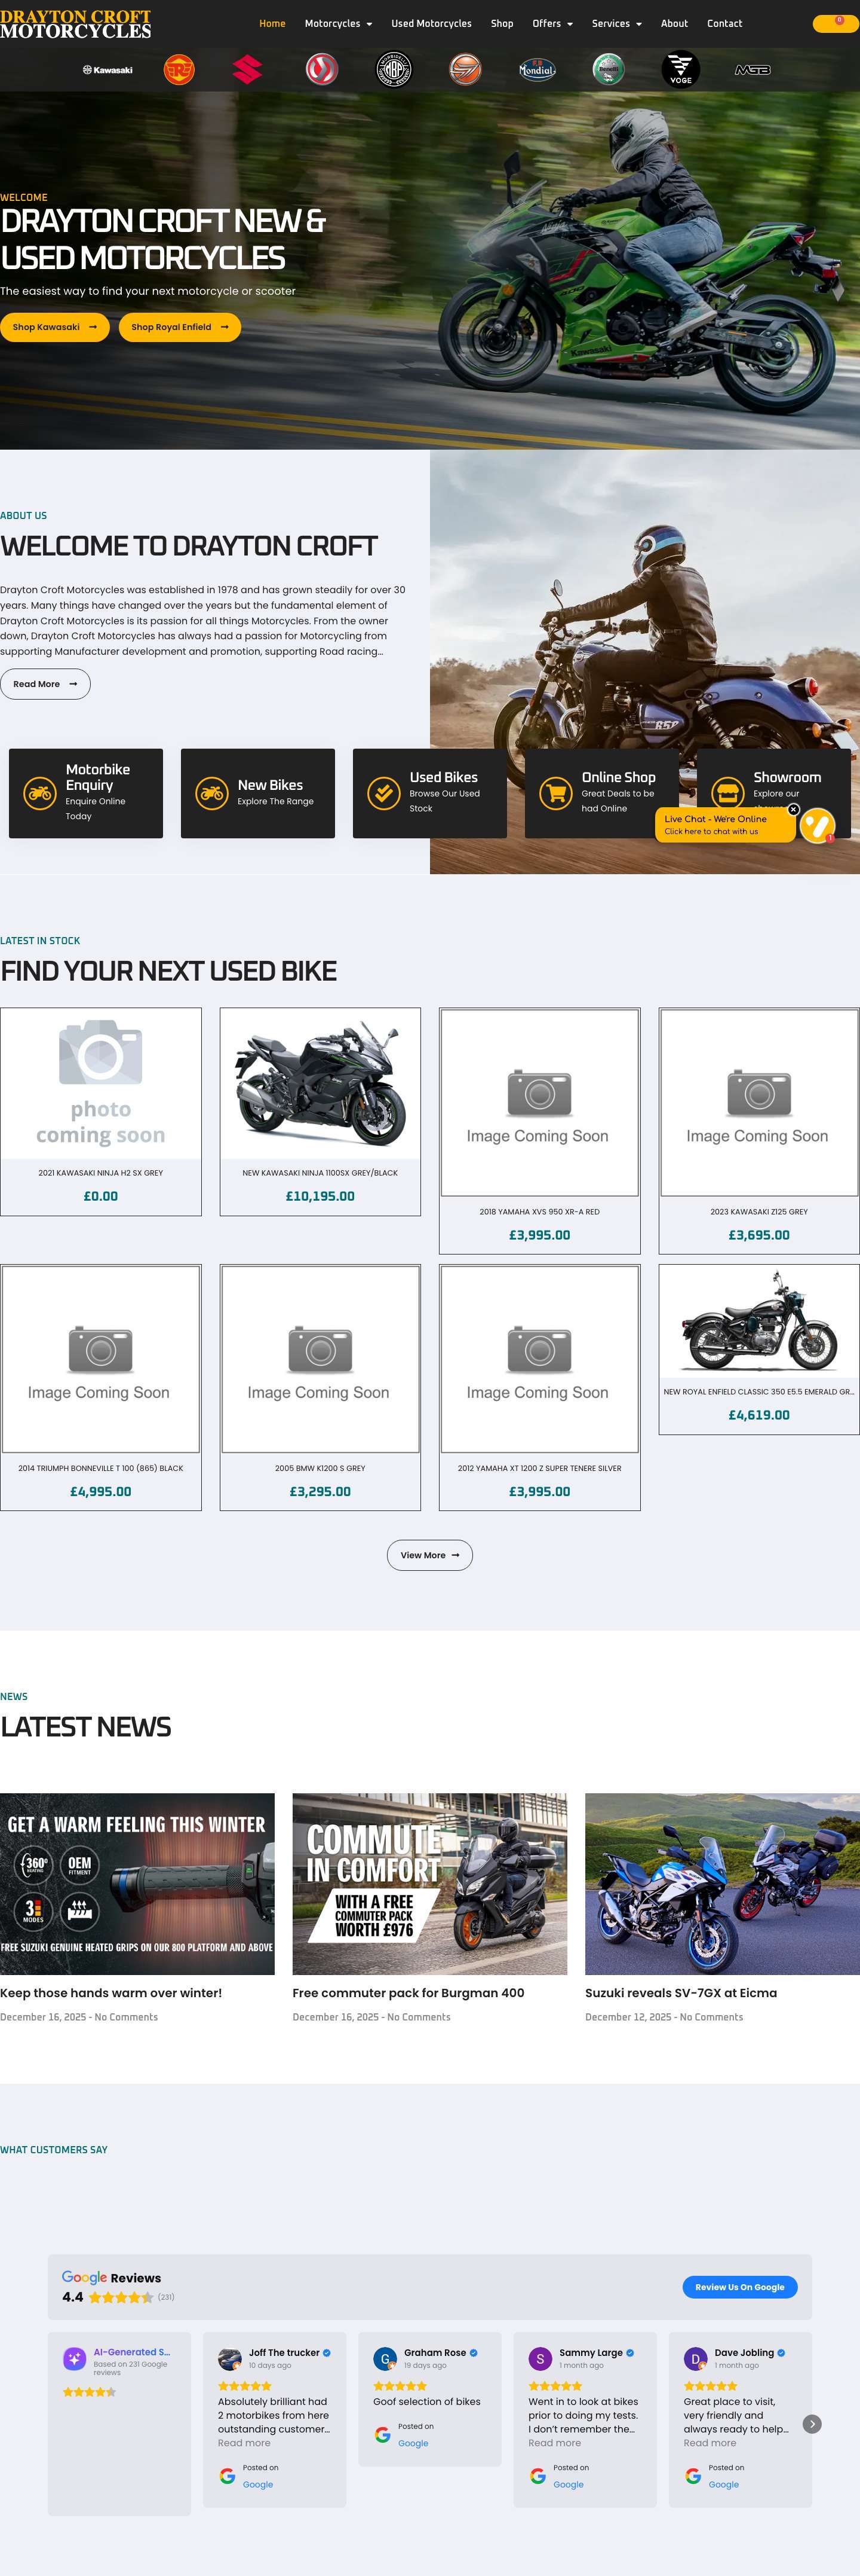Click the Commute in Comfort news image
Image resolution: width=860 pixels, height=2576 pixels.
pyautogui.click(x=429, y=1884)
